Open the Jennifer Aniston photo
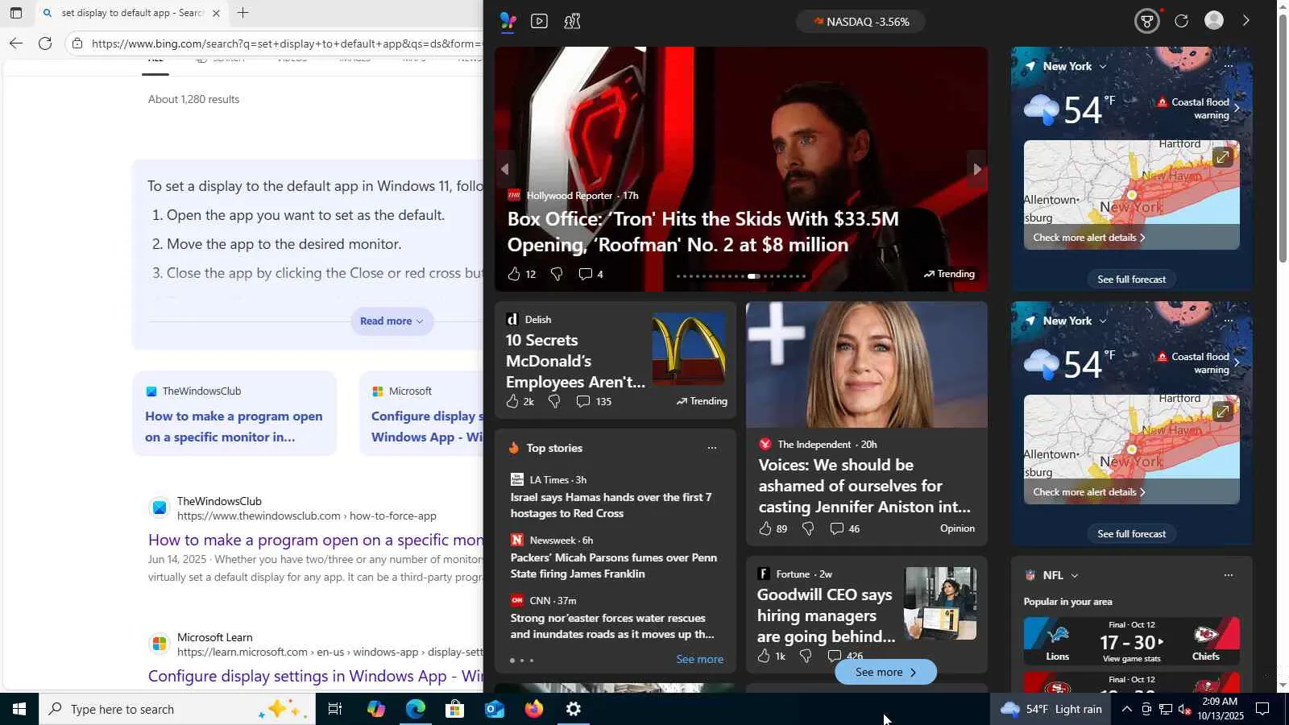 click(x=867, y=364)
